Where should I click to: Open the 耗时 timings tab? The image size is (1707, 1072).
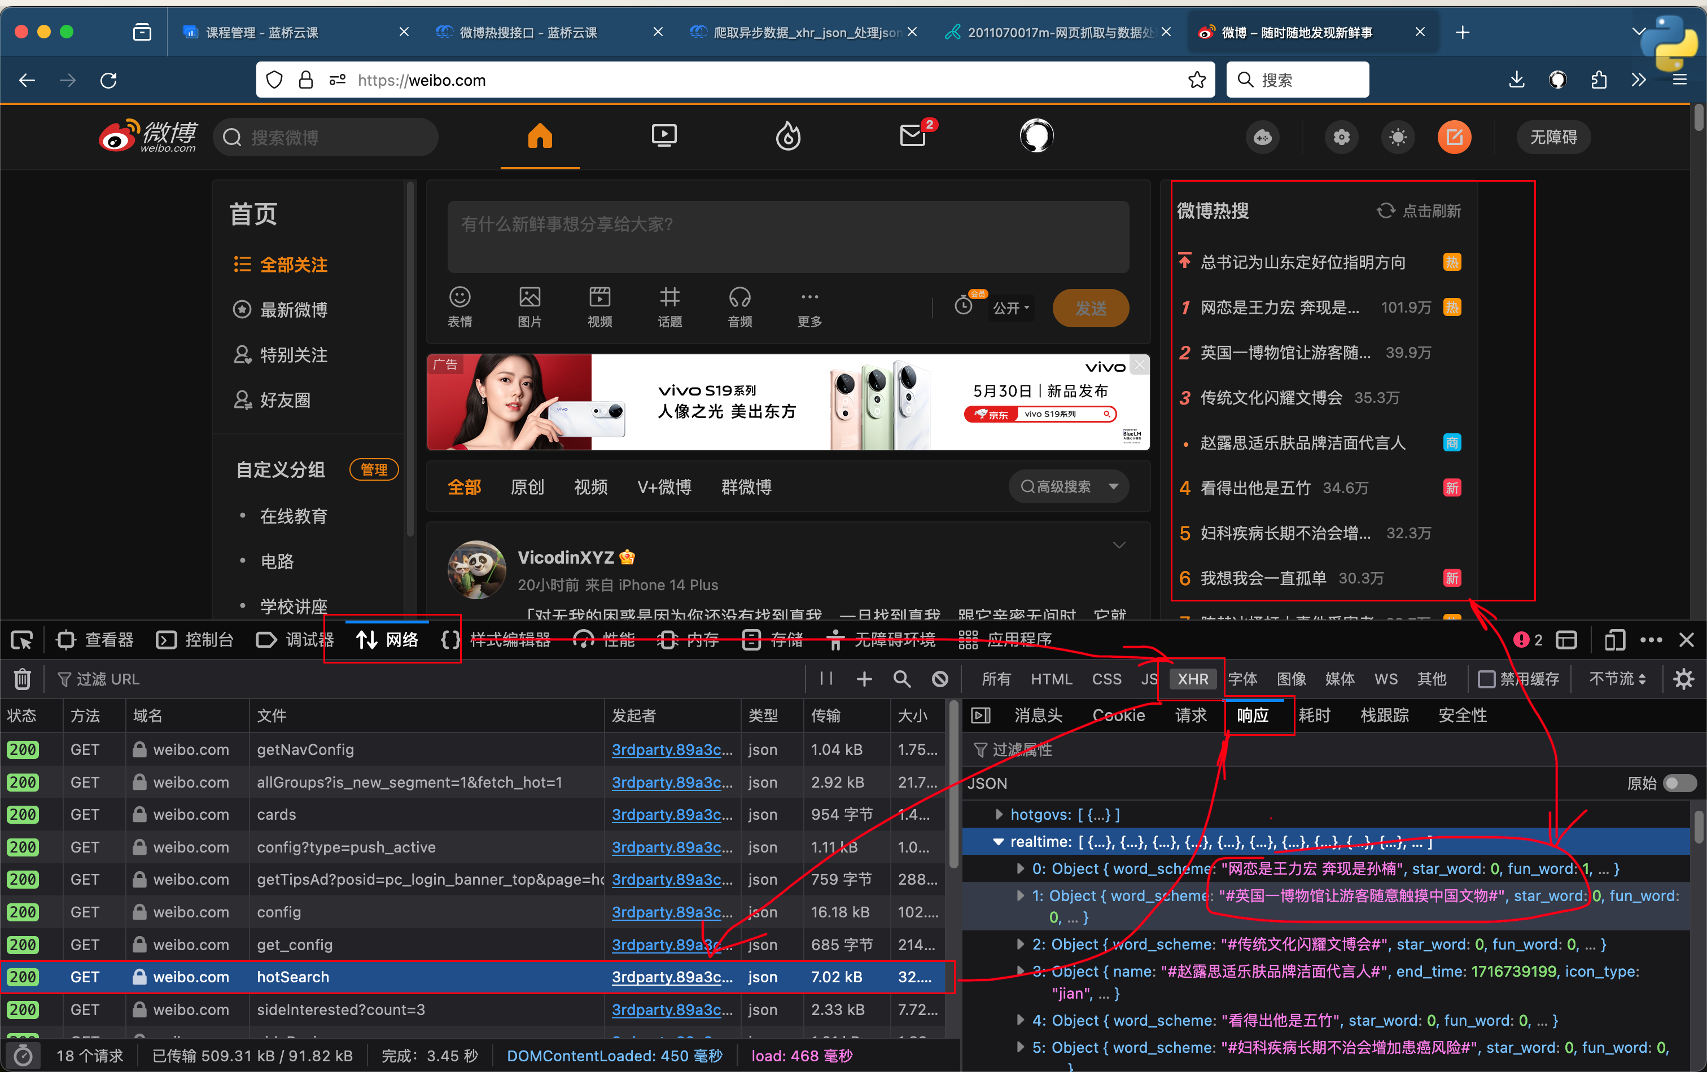pyautogui.click(x=1314, y=715)
